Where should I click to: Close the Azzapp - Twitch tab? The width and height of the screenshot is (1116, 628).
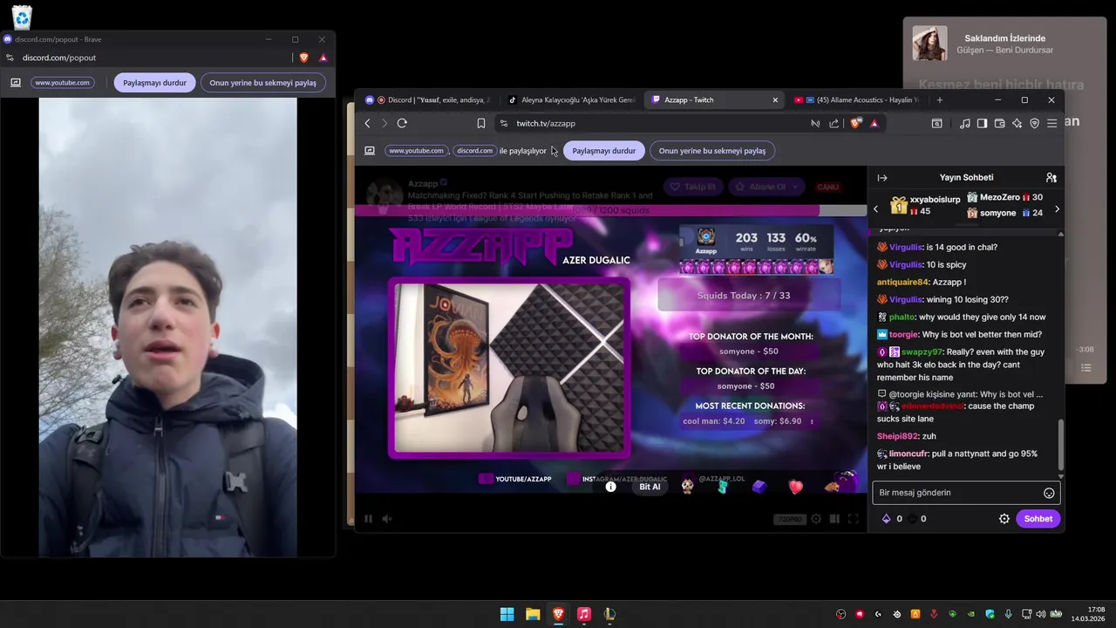(x=775, y=100)
